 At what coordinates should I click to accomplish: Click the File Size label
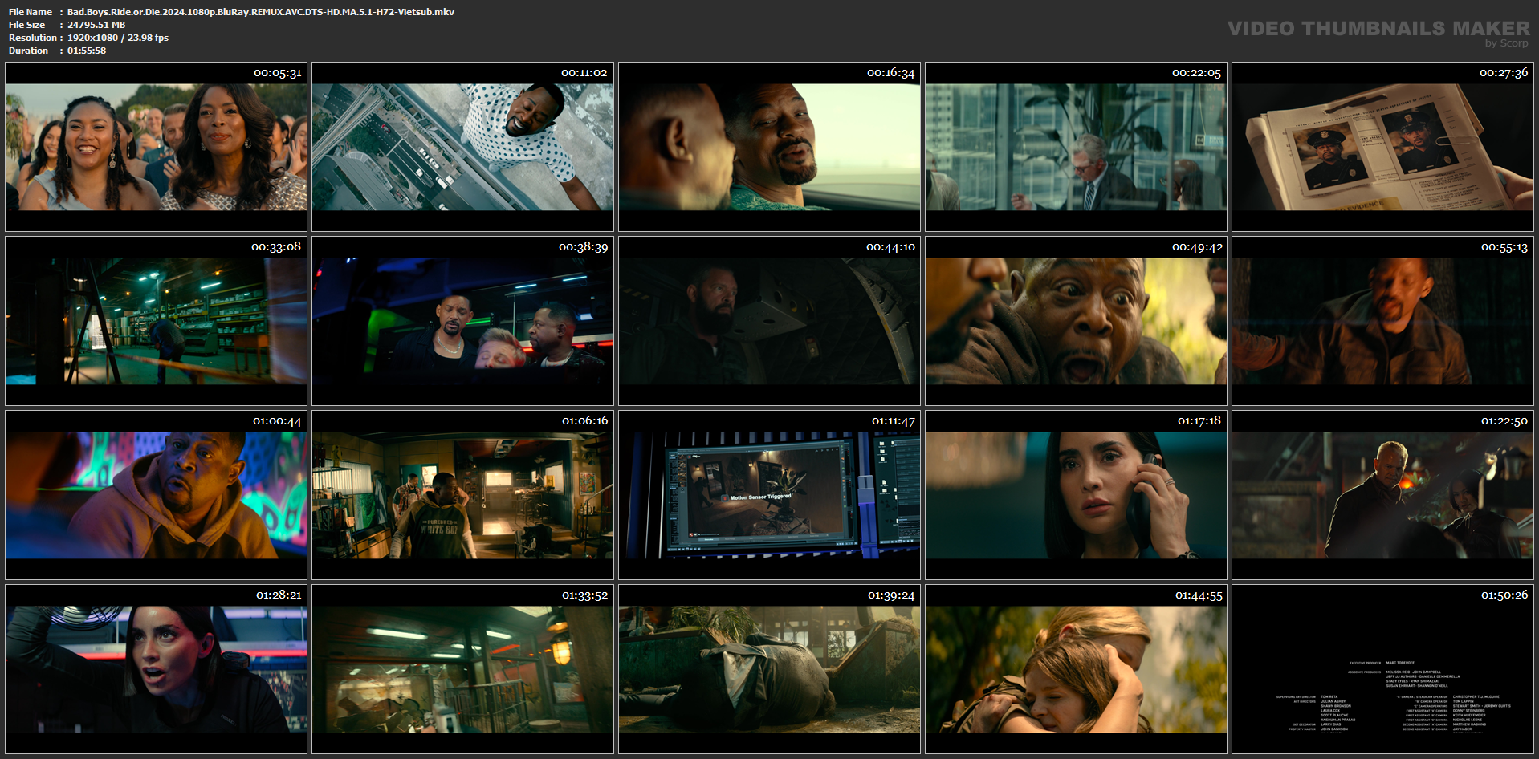tap(27, 25)
